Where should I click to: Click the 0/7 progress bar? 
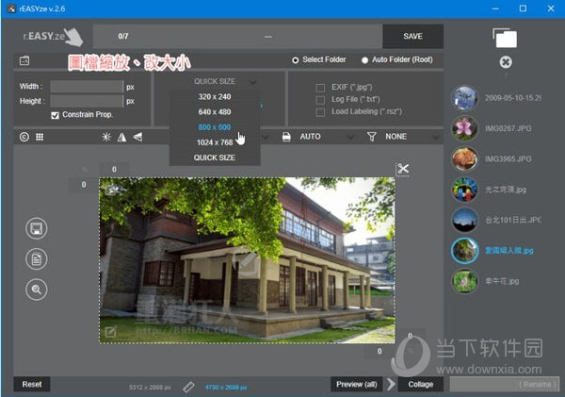[238, 36]
